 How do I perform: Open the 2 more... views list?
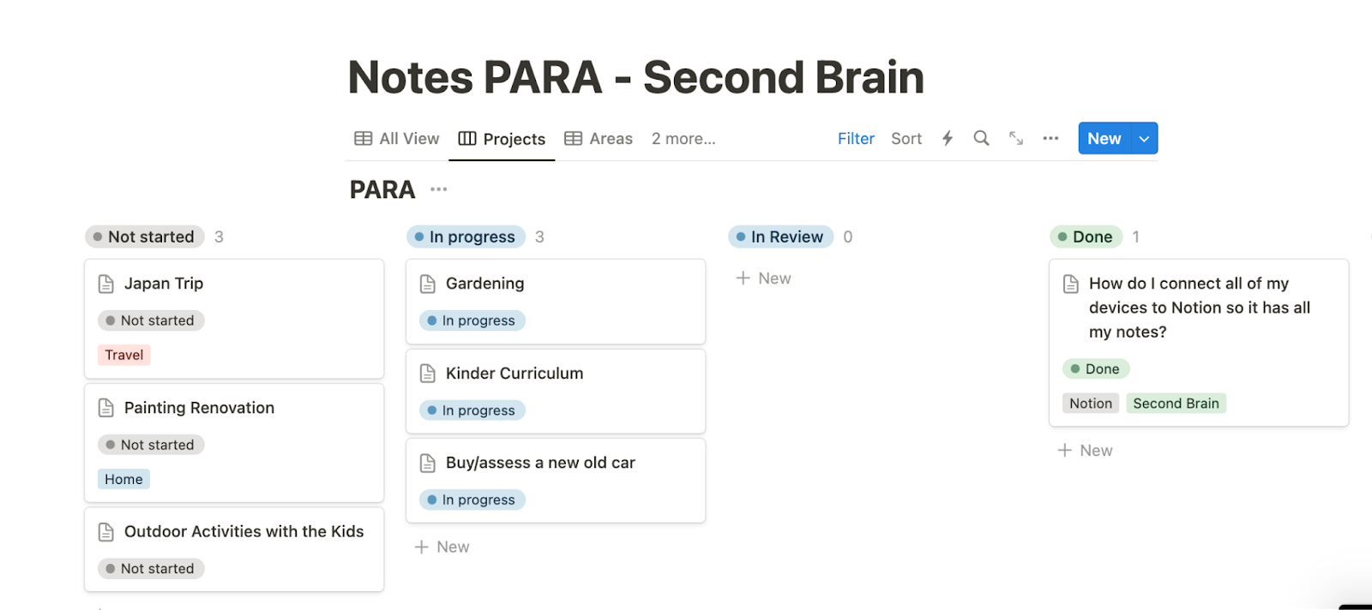point(683,138)
